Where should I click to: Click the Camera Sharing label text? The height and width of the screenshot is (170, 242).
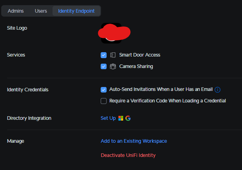click(136, 66)
